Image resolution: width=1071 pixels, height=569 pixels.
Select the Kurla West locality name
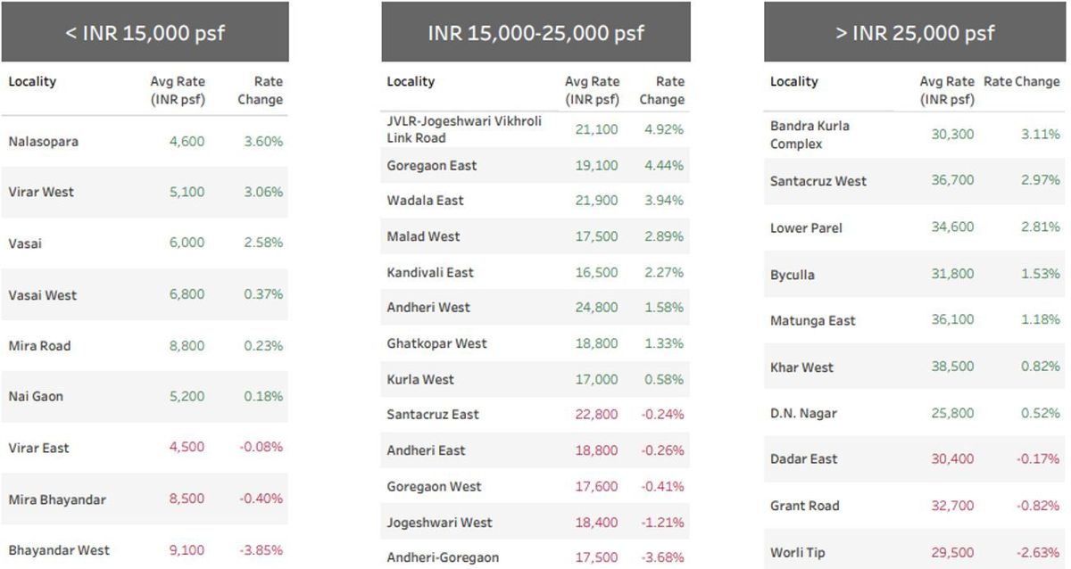(x=420, y=379)
